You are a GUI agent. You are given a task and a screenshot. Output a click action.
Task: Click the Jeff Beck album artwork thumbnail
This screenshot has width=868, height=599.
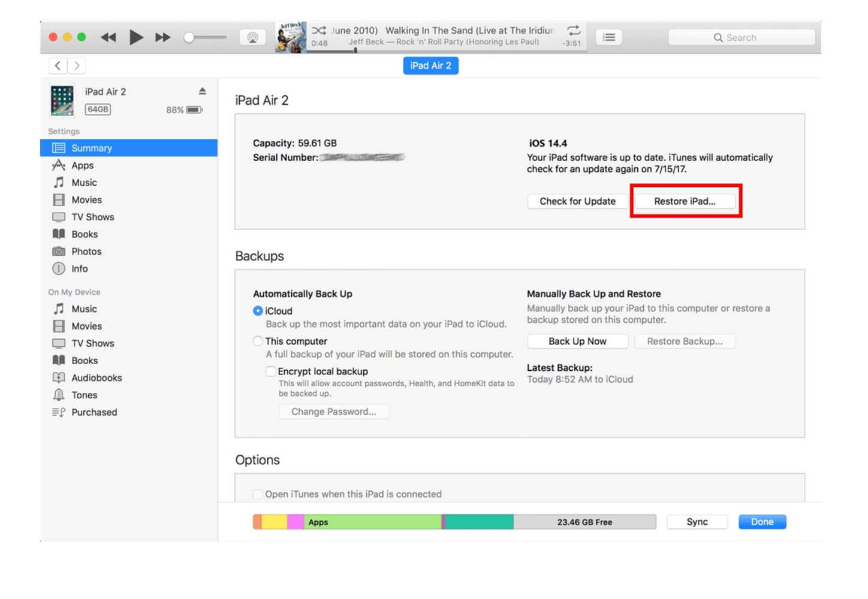pyautogui.click(x=291, y=37)
